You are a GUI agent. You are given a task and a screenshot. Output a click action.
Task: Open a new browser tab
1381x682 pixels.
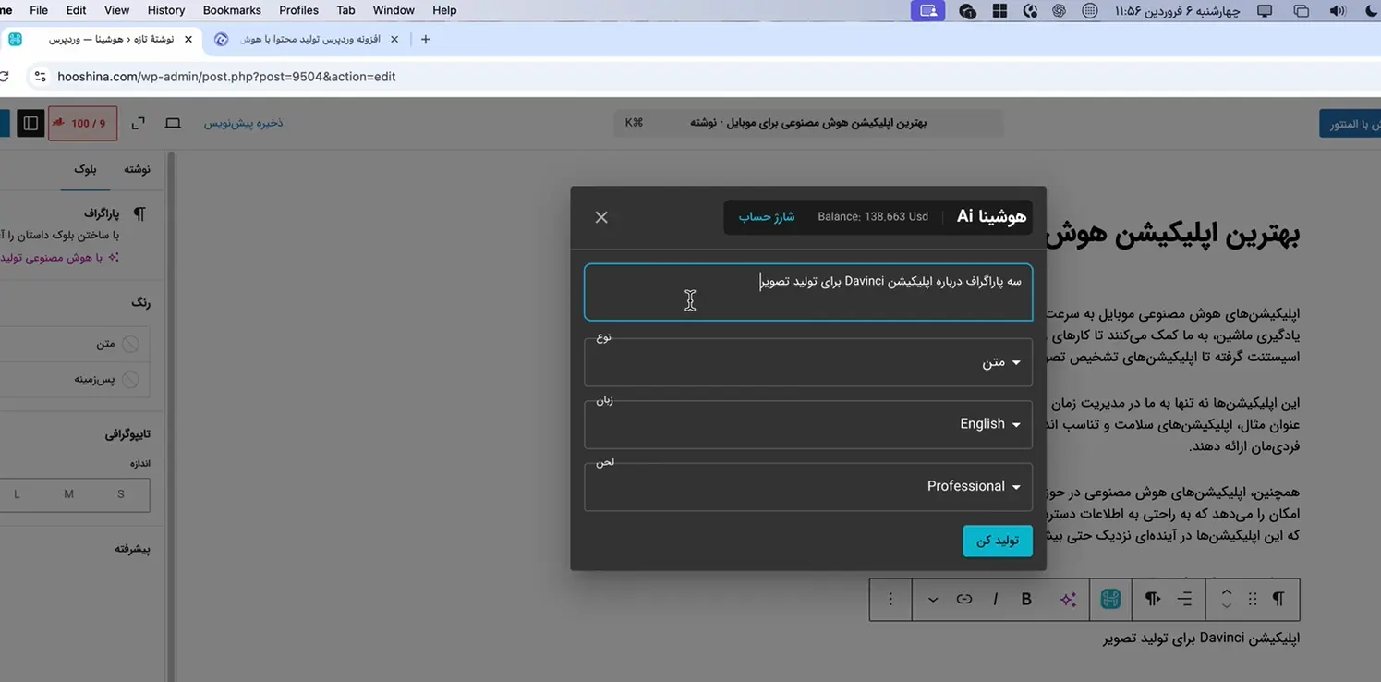pyautogui.click(x=425, y=40)
